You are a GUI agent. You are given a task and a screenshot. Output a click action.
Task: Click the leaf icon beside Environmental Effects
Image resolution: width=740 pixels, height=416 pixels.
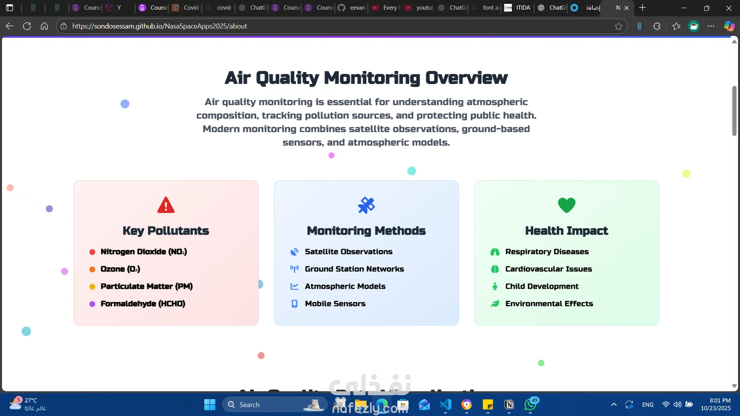click(x=495, y=304)
